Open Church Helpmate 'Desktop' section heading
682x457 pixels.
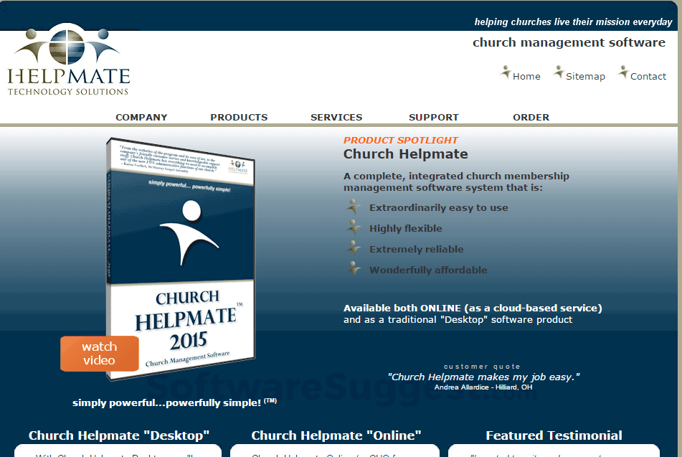pyautogui.click(x=118, y=435)
